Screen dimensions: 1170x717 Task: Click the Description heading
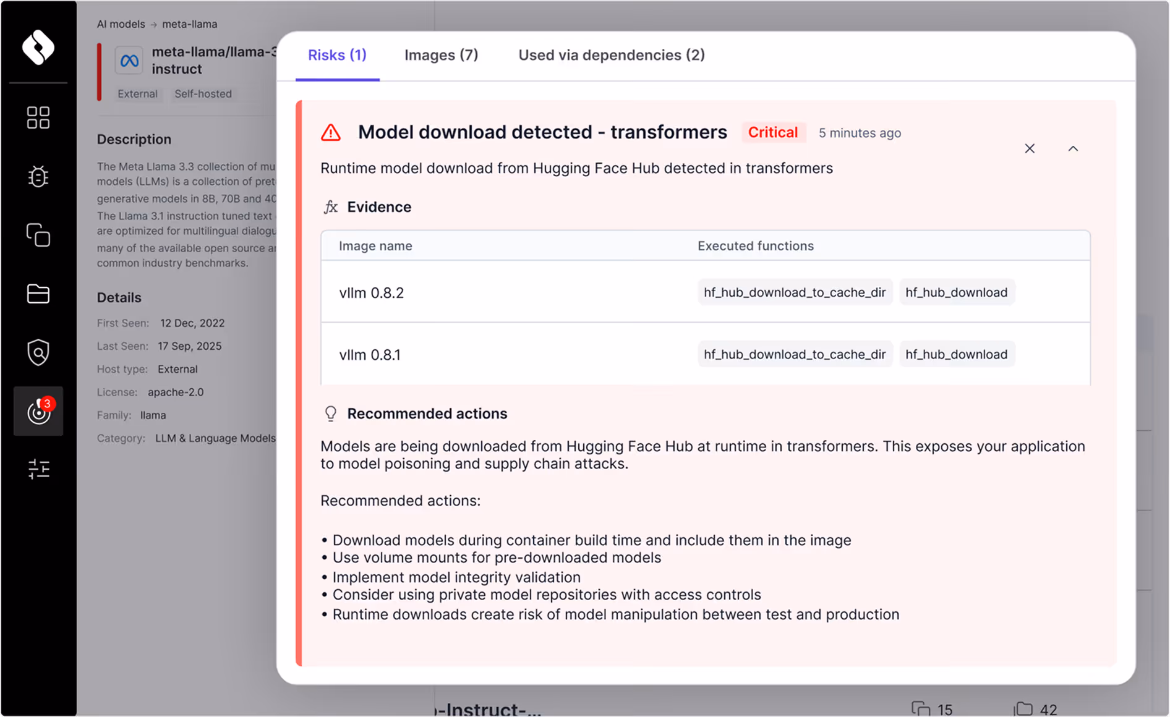pos(134,139)
